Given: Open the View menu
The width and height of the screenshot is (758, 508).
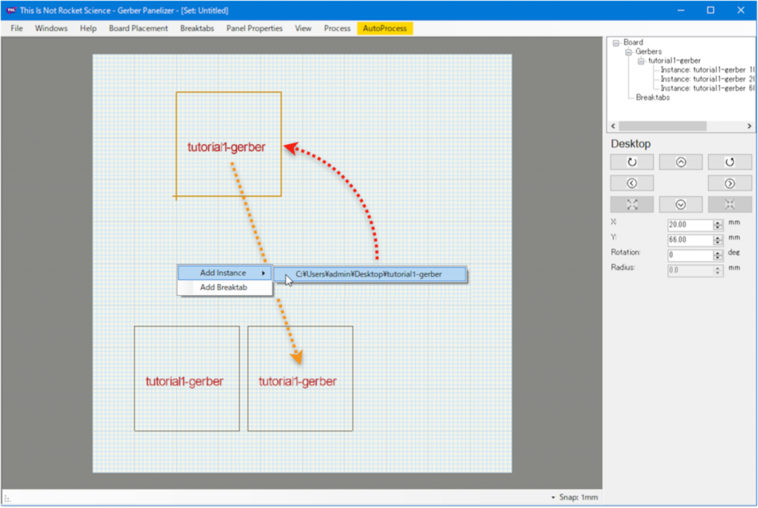Looking at the screenshot, I should tap(303, 29).
